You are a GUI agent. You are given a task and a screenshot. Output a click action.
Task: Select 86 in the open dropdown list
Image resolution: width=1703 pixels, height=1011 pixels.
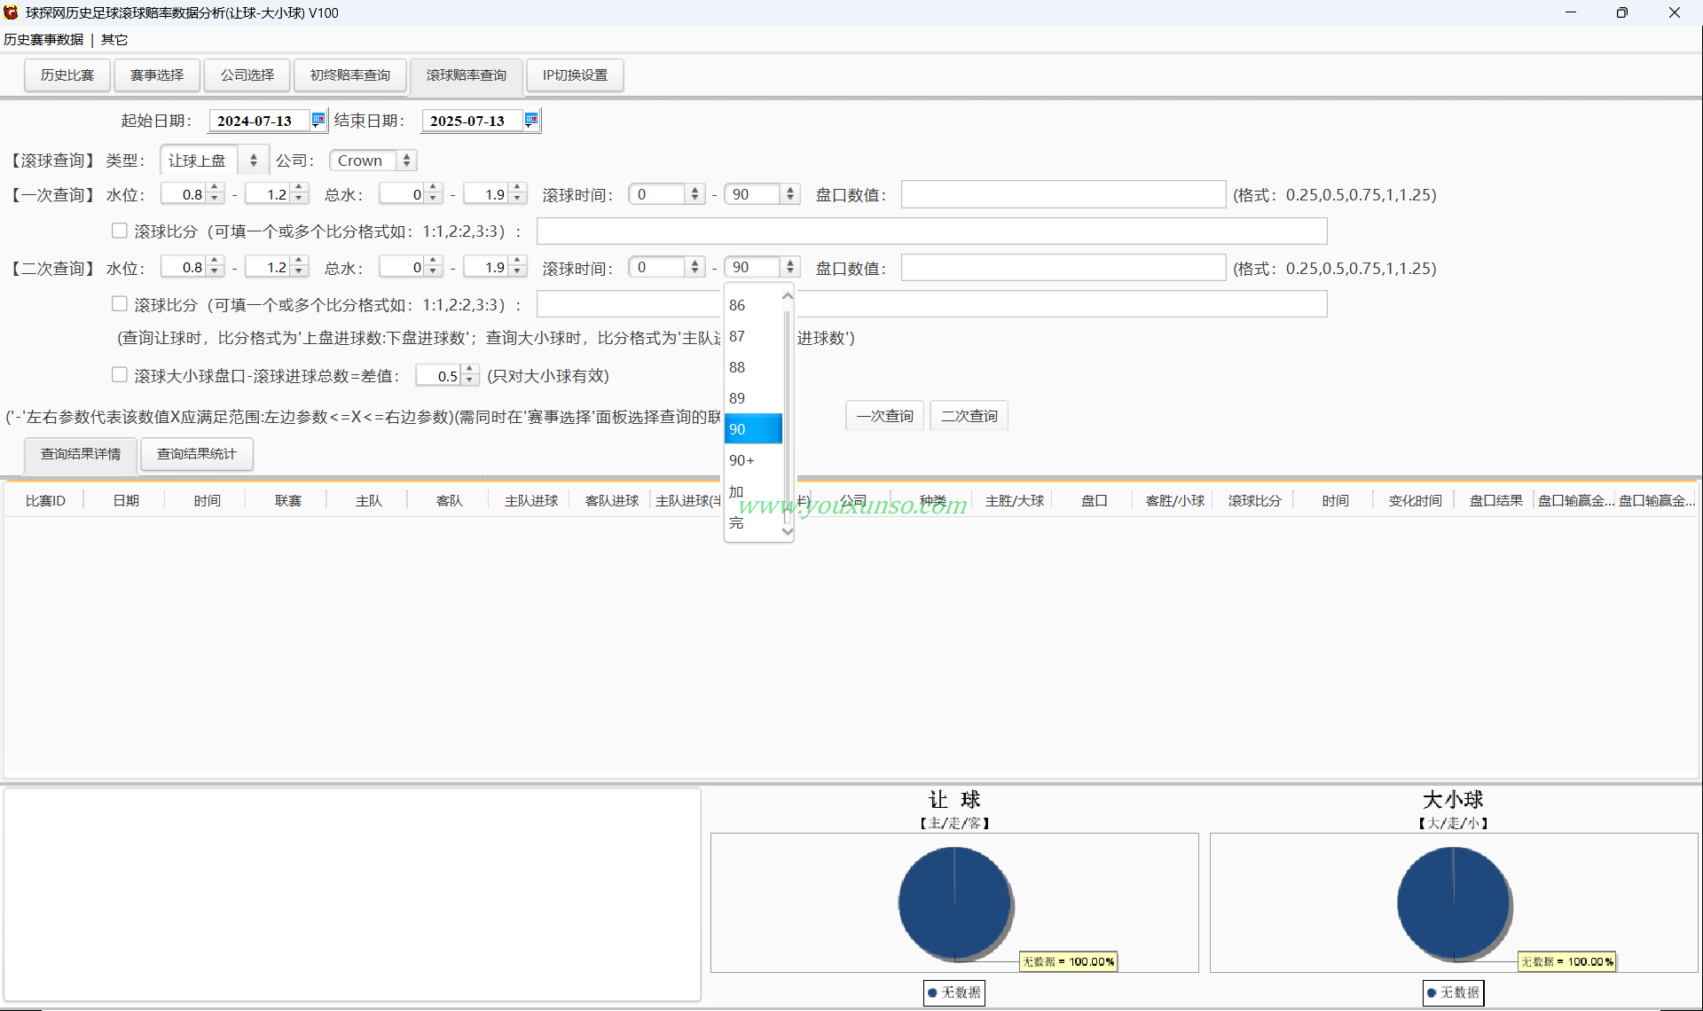point(753,305)
